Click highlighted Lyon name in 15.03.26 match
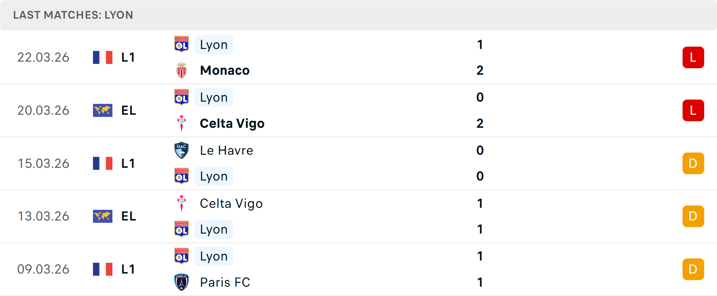 coord(214,176)
